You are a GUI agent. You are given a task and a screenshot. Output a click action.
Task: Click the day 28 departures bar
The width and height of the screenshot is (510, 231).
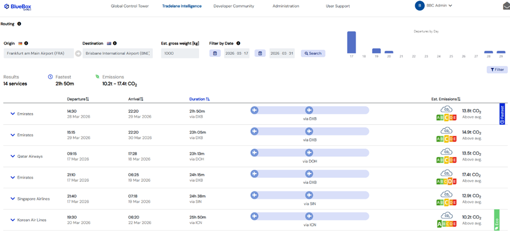pyautogui.click(x=488, y=52)
